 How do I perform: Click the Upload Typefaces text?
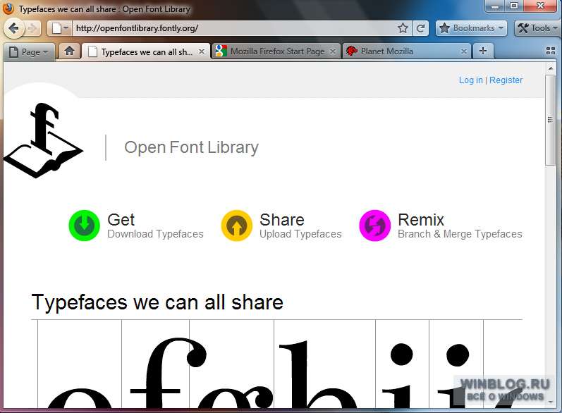[x=300, y=234]
